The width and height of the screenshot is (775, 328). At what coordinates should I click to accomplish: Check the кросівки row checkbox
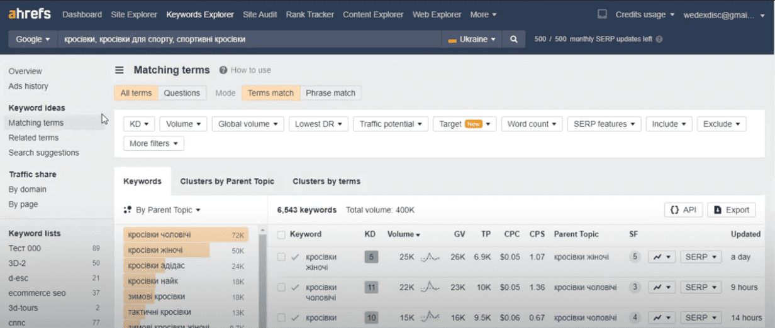click(281, 317)
